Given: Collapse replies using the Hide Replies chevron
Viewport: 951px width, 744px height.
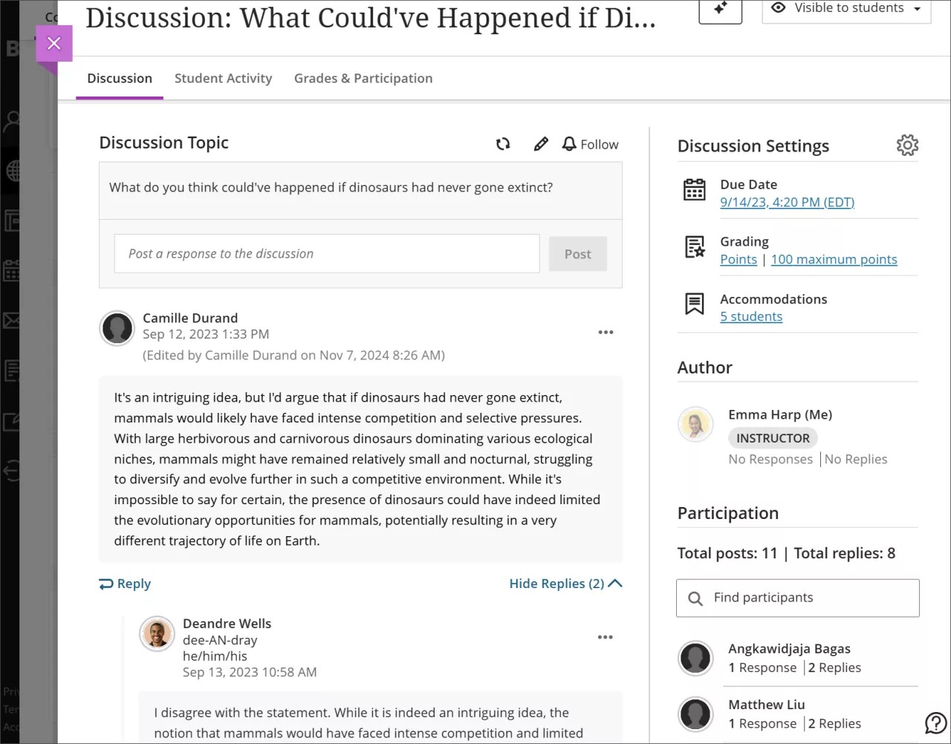Looking at the screenshot, I should tap(614, 584).
